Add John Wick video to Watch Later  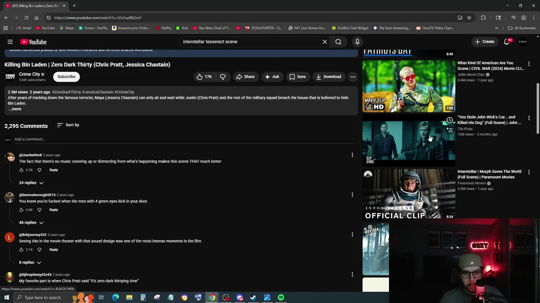click(450, 120)
